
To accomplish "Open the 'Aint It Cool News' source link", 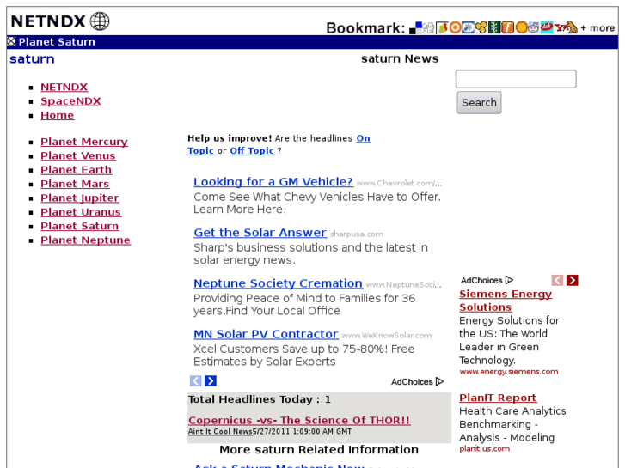I will pos(220,432).
